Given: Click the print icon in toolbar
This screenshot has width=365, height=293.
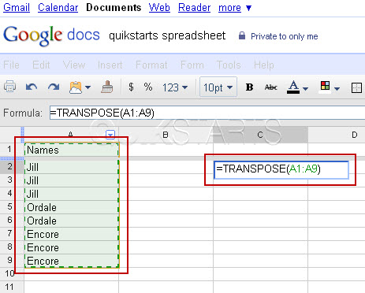Looking at the screenshot, I should [x=9, y=87].
